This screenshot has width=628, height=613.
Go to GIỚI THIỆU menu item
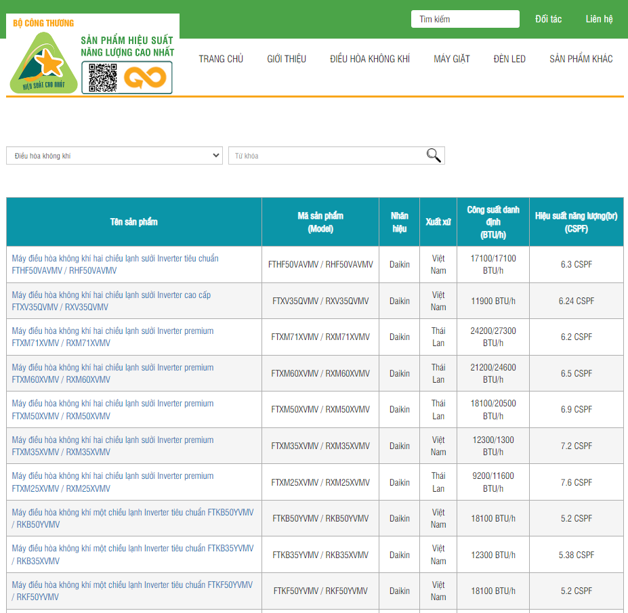pos(287,59)
